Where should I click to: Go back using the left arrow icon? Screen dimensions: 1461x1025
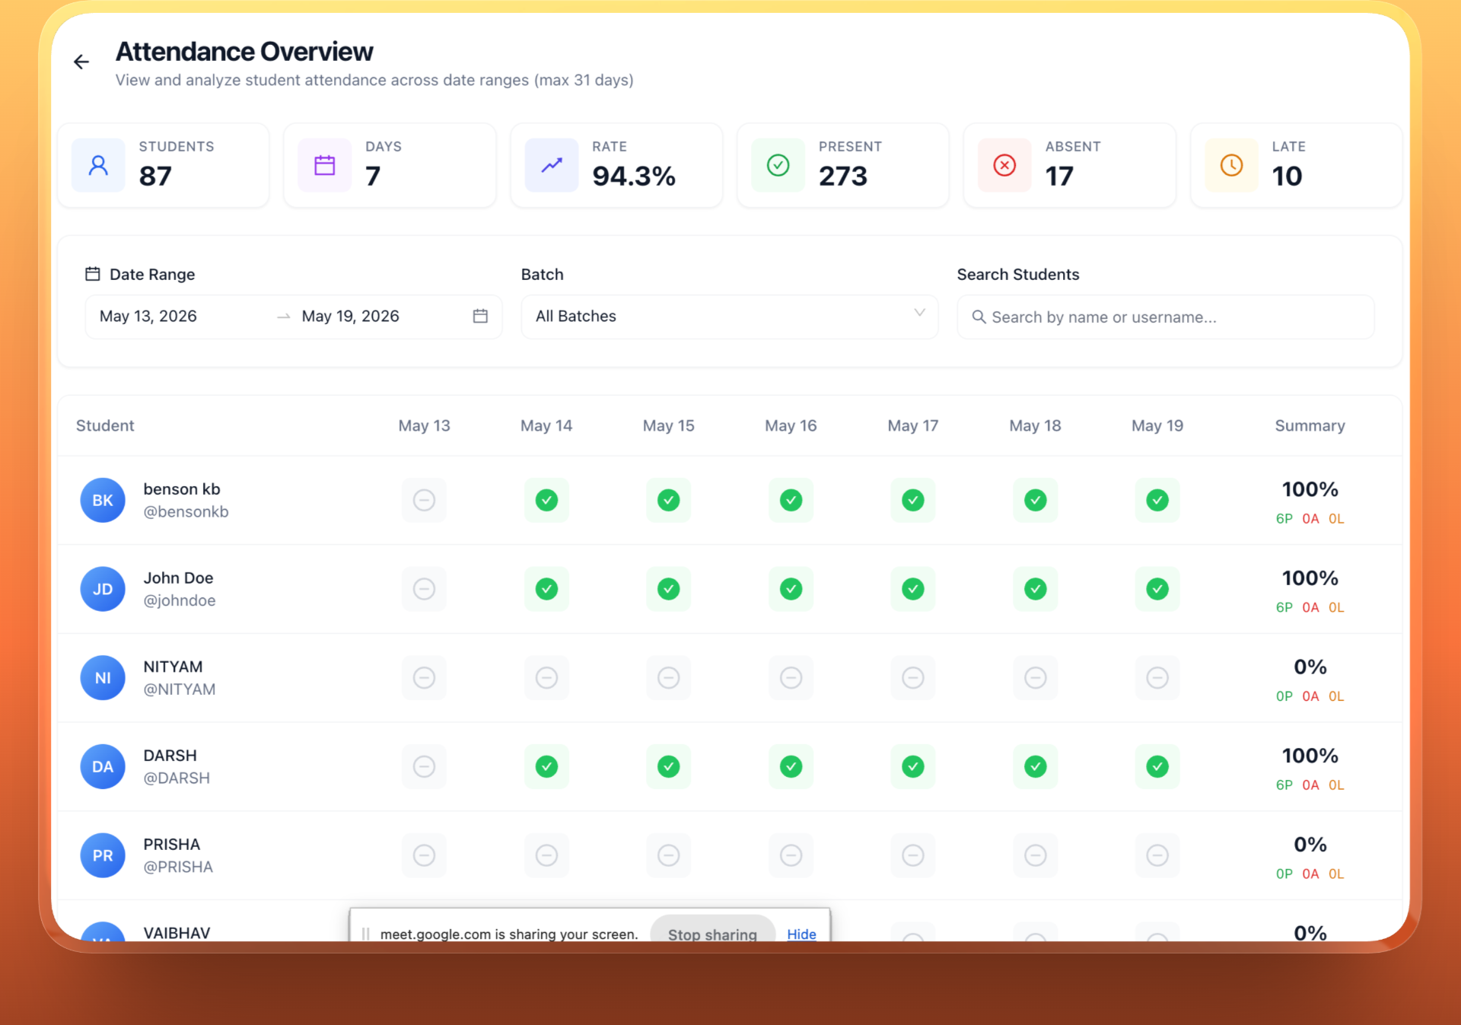[x=81, y=62]
